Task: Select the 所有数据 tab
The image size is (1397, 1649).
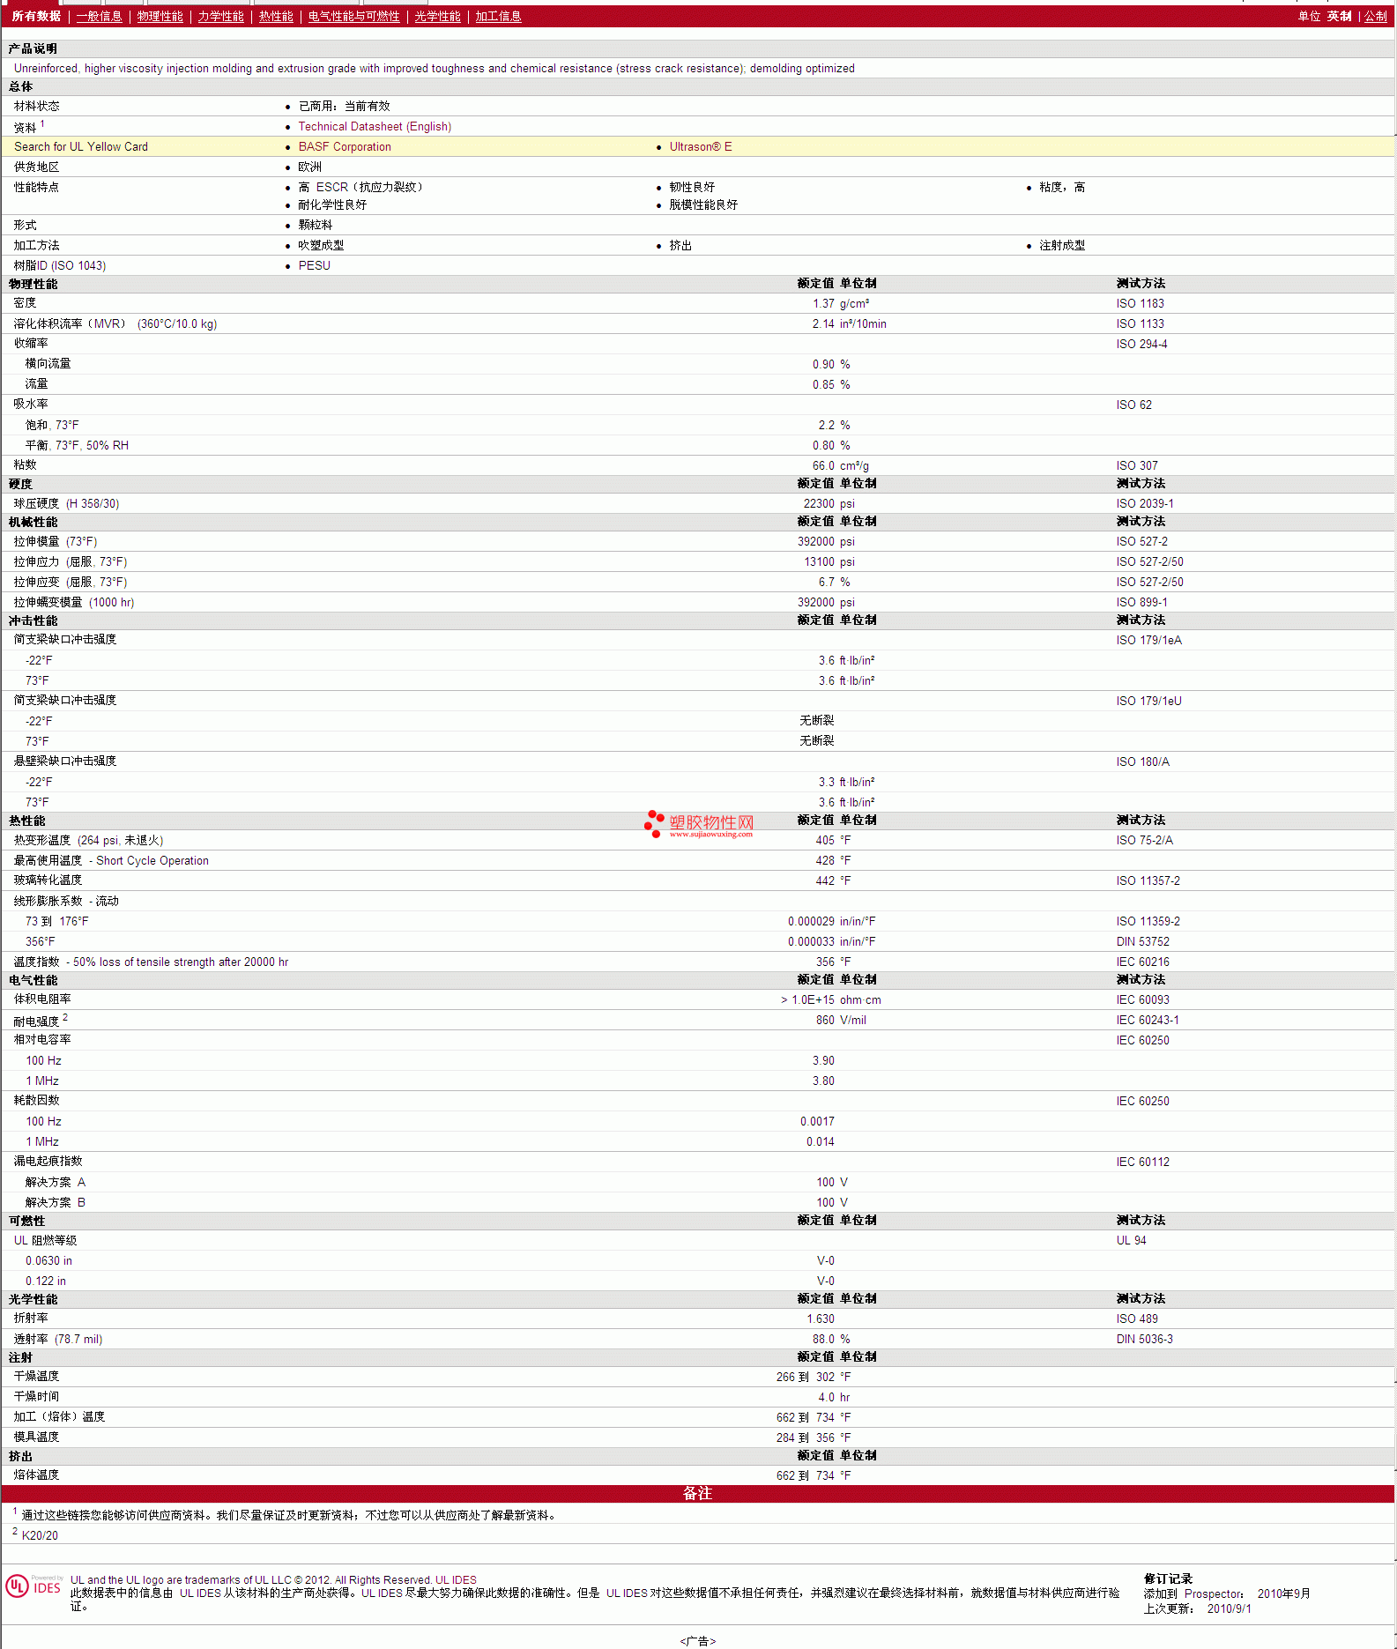Action: [x=36, y=16]
